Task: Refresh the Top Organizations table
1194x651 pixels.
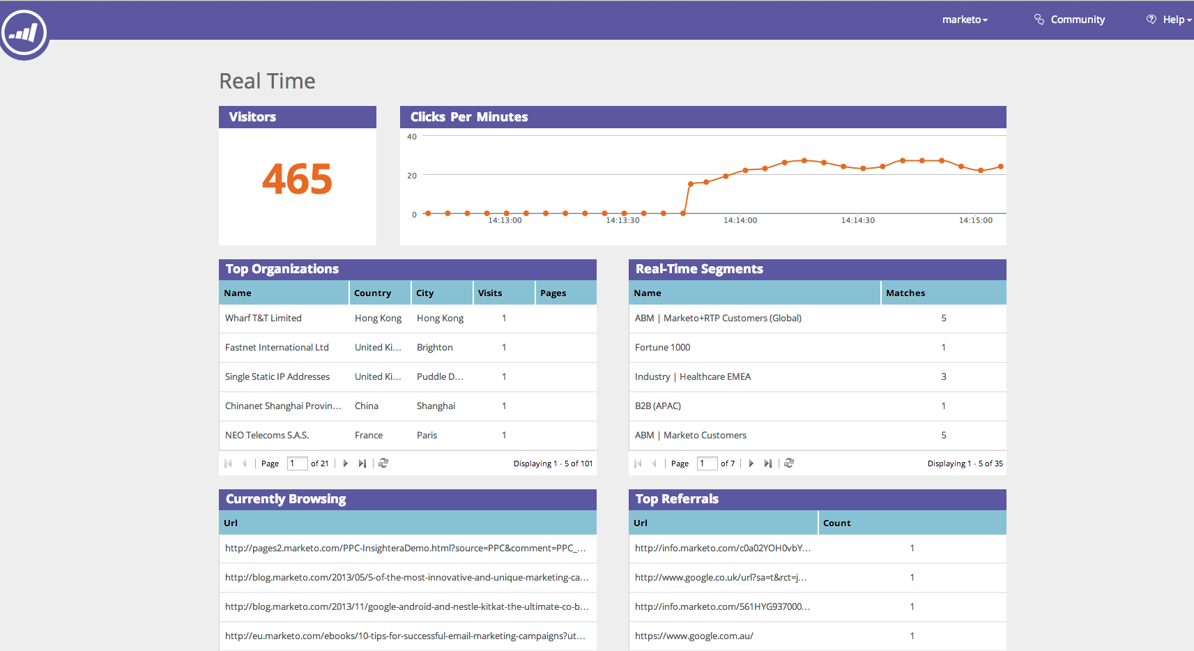Action: [x=383, y=464]
